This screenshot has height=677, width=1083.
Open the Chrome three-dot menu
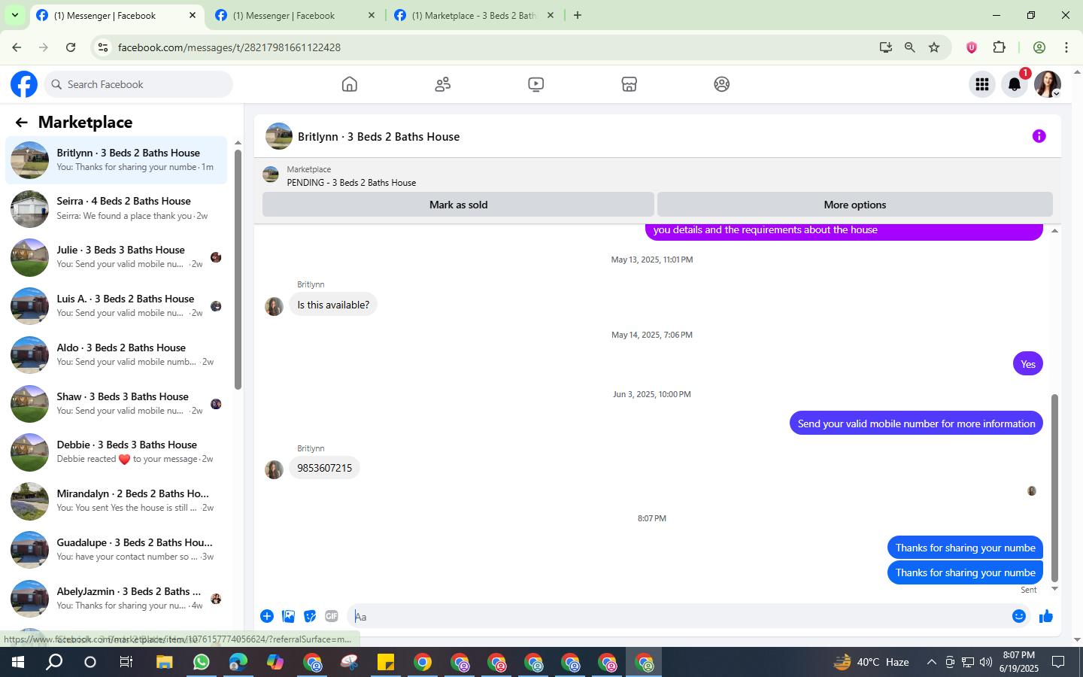1066,47
